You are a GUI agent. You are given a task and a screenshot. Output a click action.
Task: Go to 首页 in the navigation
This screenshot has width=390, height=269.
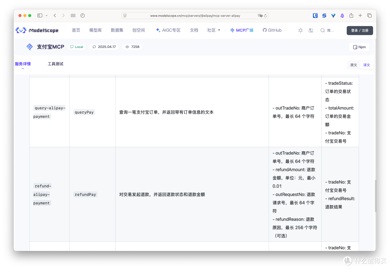point(76,30)
